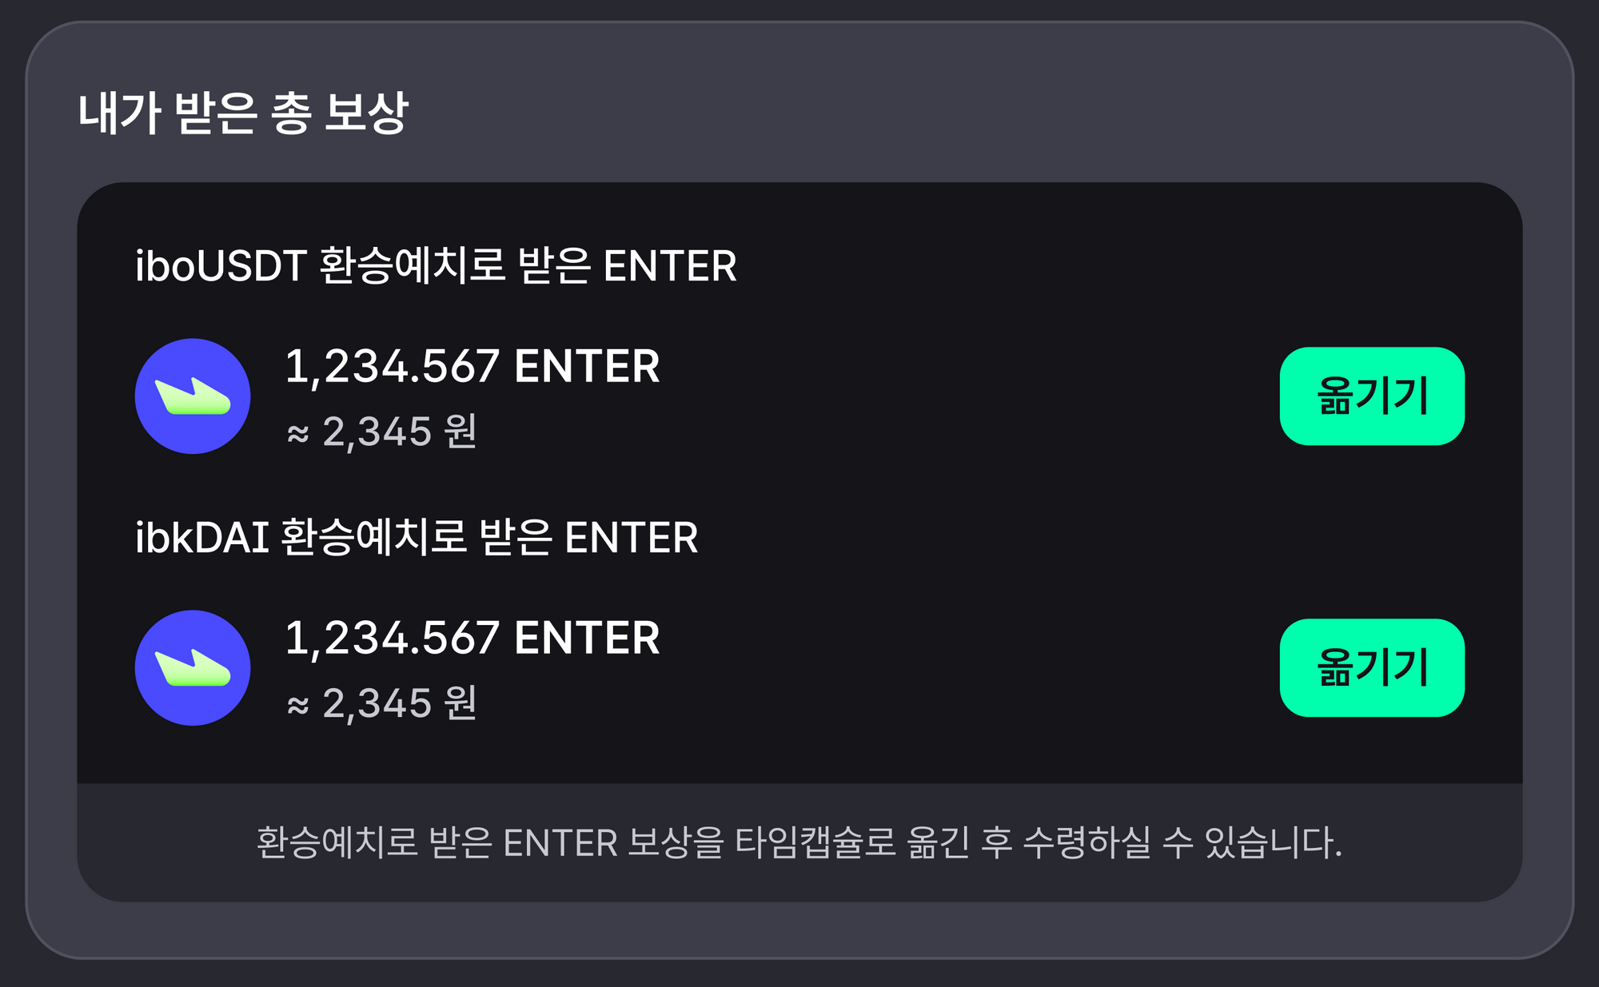This screenshot has width=1599, height=987.
Task: Click the ≈ symbol in the ibkDAI row
Action: [x=298, y=706]
